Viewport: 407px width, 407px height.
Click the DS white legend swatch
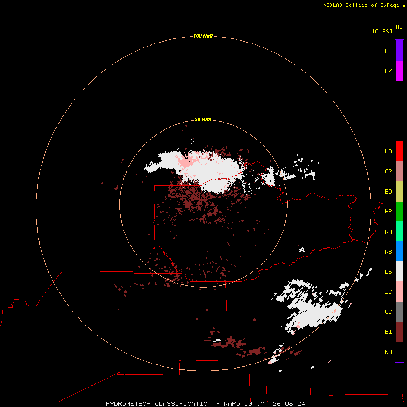(x=399, y=271)
